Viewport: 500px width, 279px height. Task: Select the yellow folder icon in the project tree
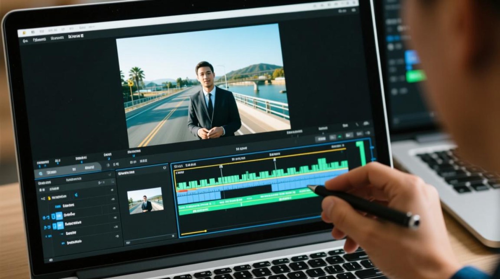[x=48, y=198]
